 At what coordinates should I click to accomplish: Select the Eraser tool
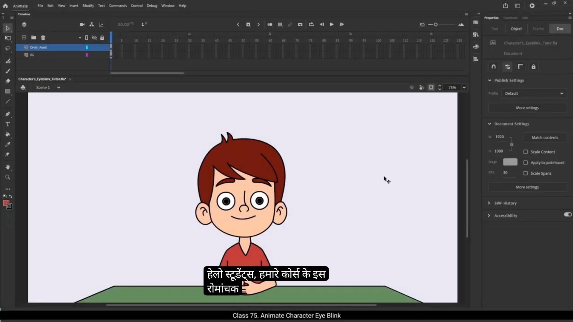8,81
